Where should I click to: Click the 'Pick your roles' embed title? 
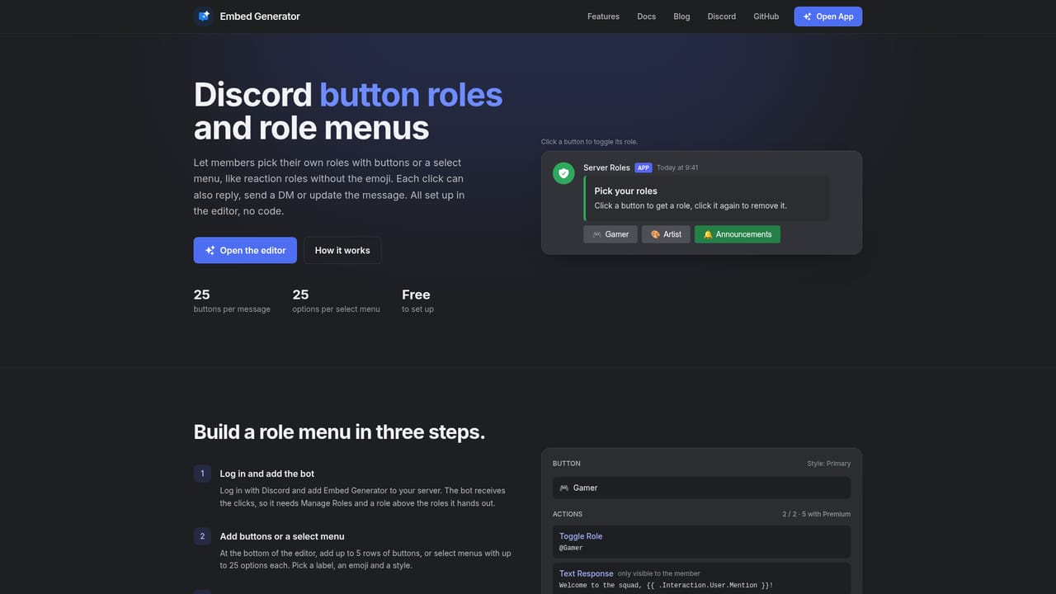(626, 191)
